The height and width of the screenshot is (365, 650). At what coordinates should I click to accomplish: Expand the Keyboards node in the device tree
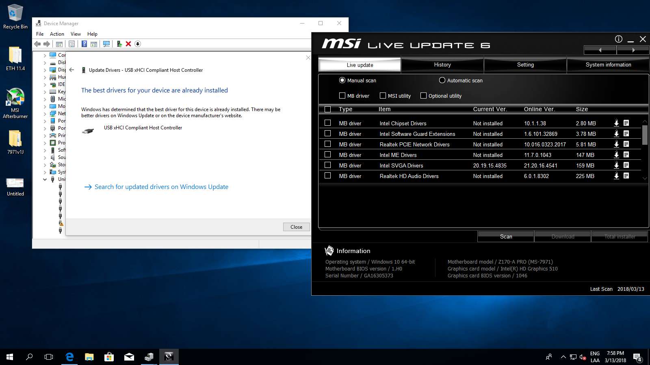(45, 92)
